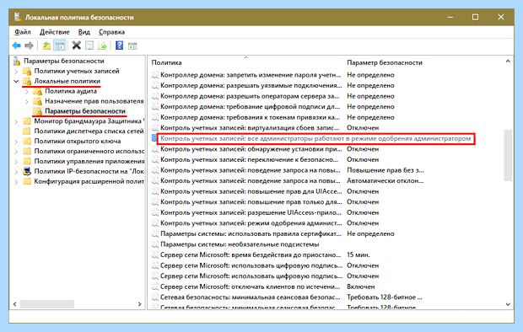Expand Монитор брандмауэра Защитника node

tap(16, 121)
